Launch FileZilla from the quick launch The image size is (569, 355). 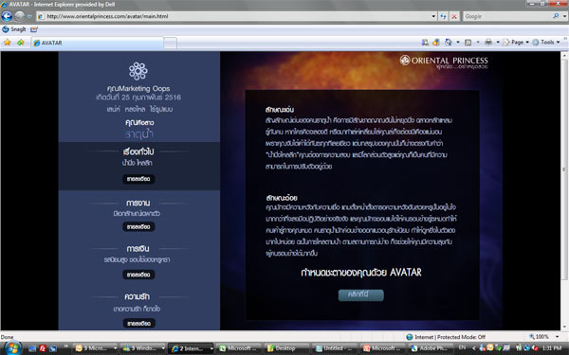43,348
